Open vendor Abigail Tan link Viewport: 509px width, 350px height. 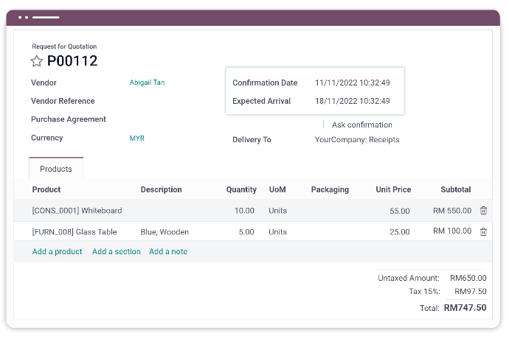[147, 83]
